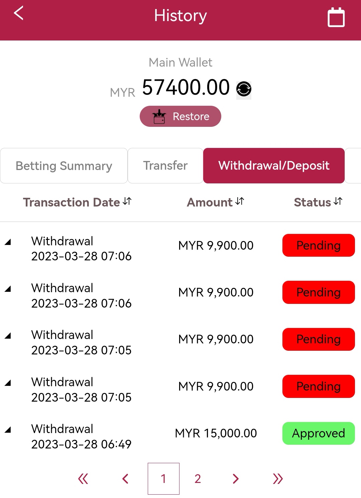The width and height of the screenshot is (361, 498).
Task: Open the calendar date picker
Action: [x=336, y=17]
